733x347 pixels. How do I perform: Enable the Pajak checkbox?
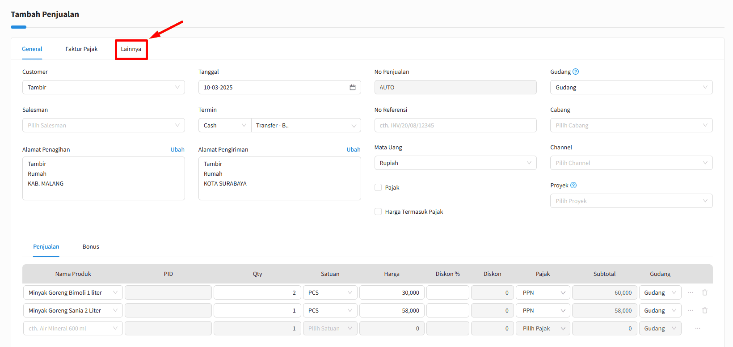[x=378, y=187]
